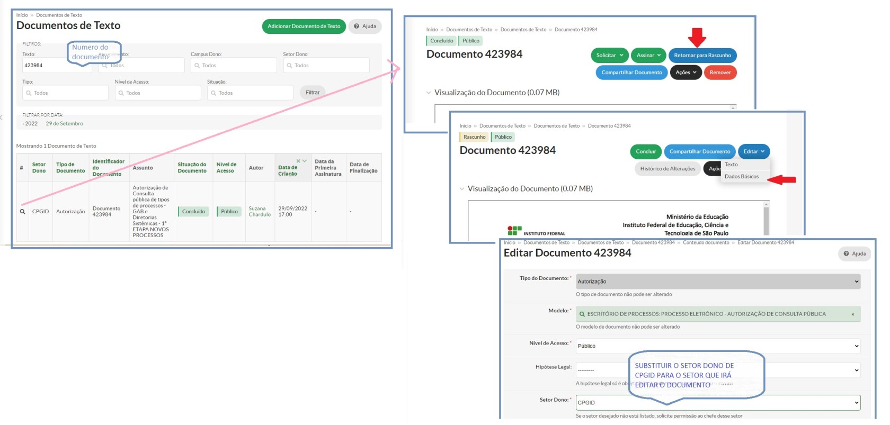Click the 29 de Setembro date filter link
Screen dimensions: 890x425
pos(64,124)
